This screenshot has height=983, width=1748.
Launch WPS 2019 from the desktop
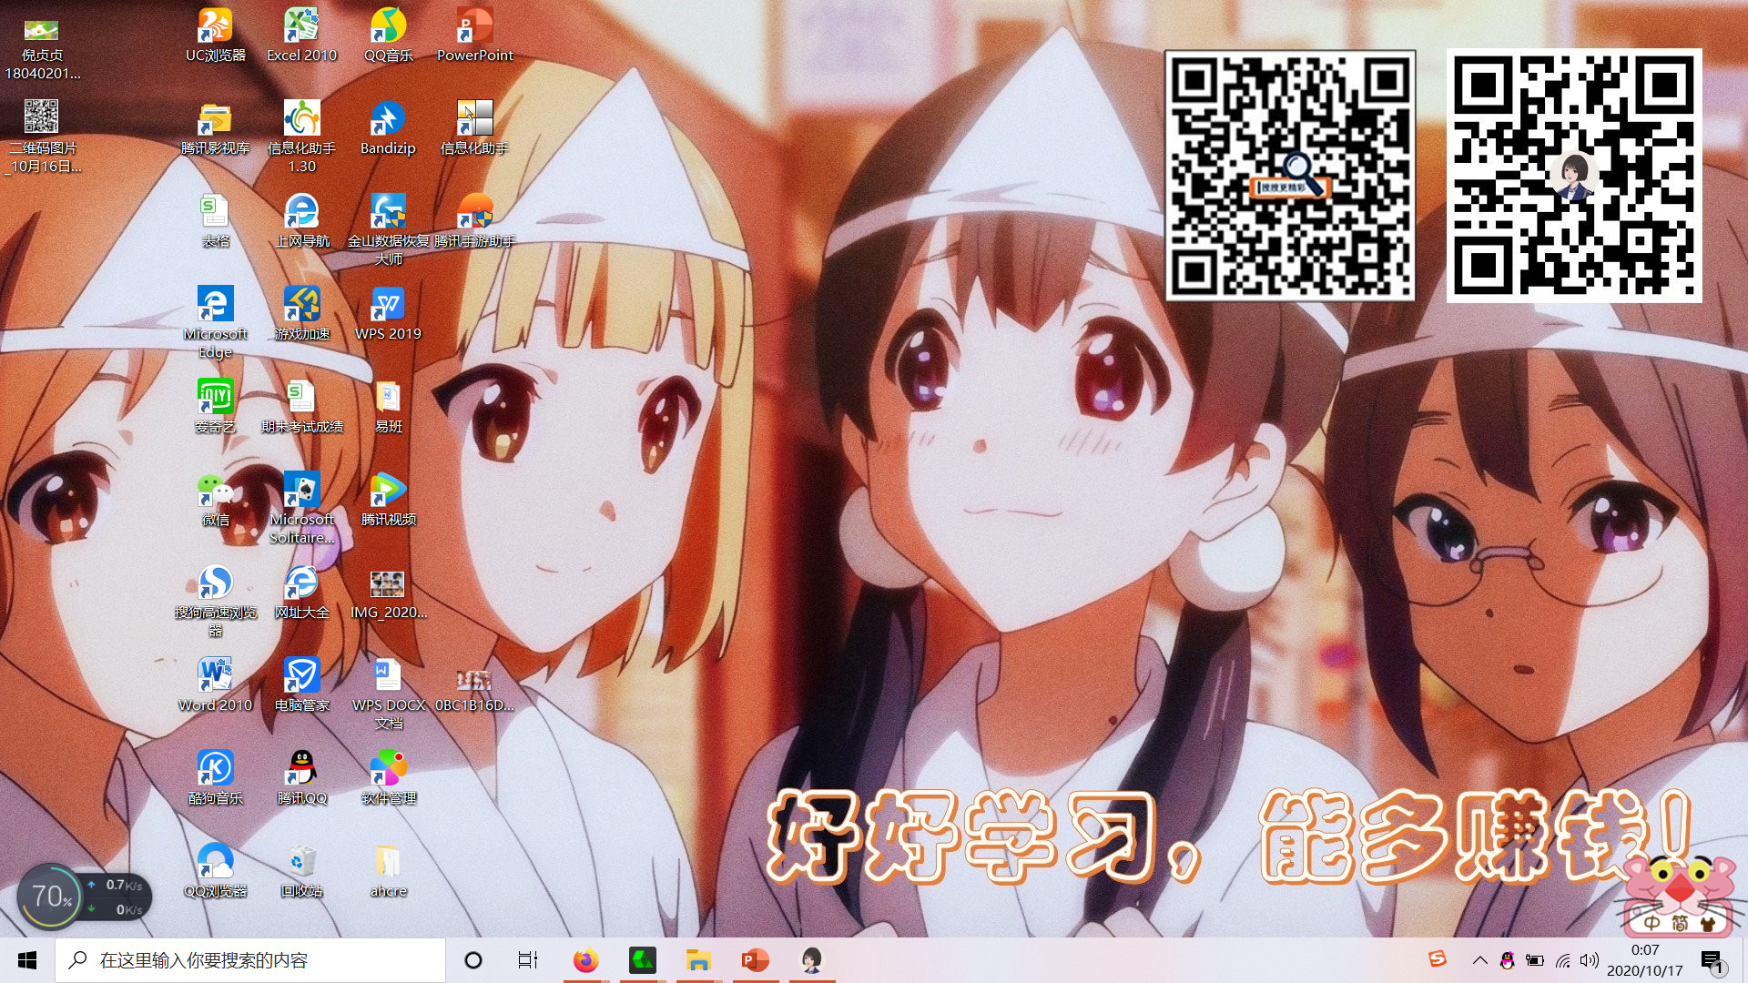click(x=389, y=313)
